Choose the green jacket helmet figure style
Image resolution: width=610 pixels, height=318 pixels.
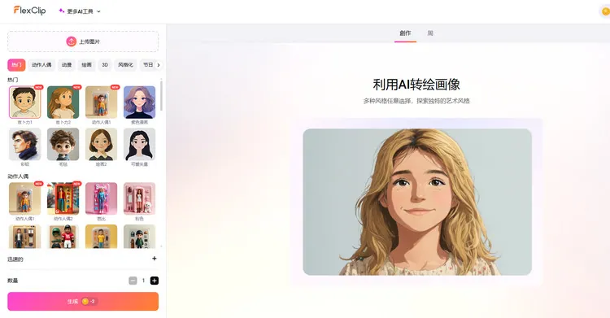click(139, 237)
